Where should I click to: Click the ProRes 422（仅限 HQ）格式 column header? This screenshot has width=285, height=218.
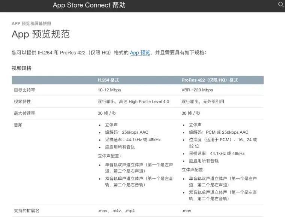click(210, 80)
